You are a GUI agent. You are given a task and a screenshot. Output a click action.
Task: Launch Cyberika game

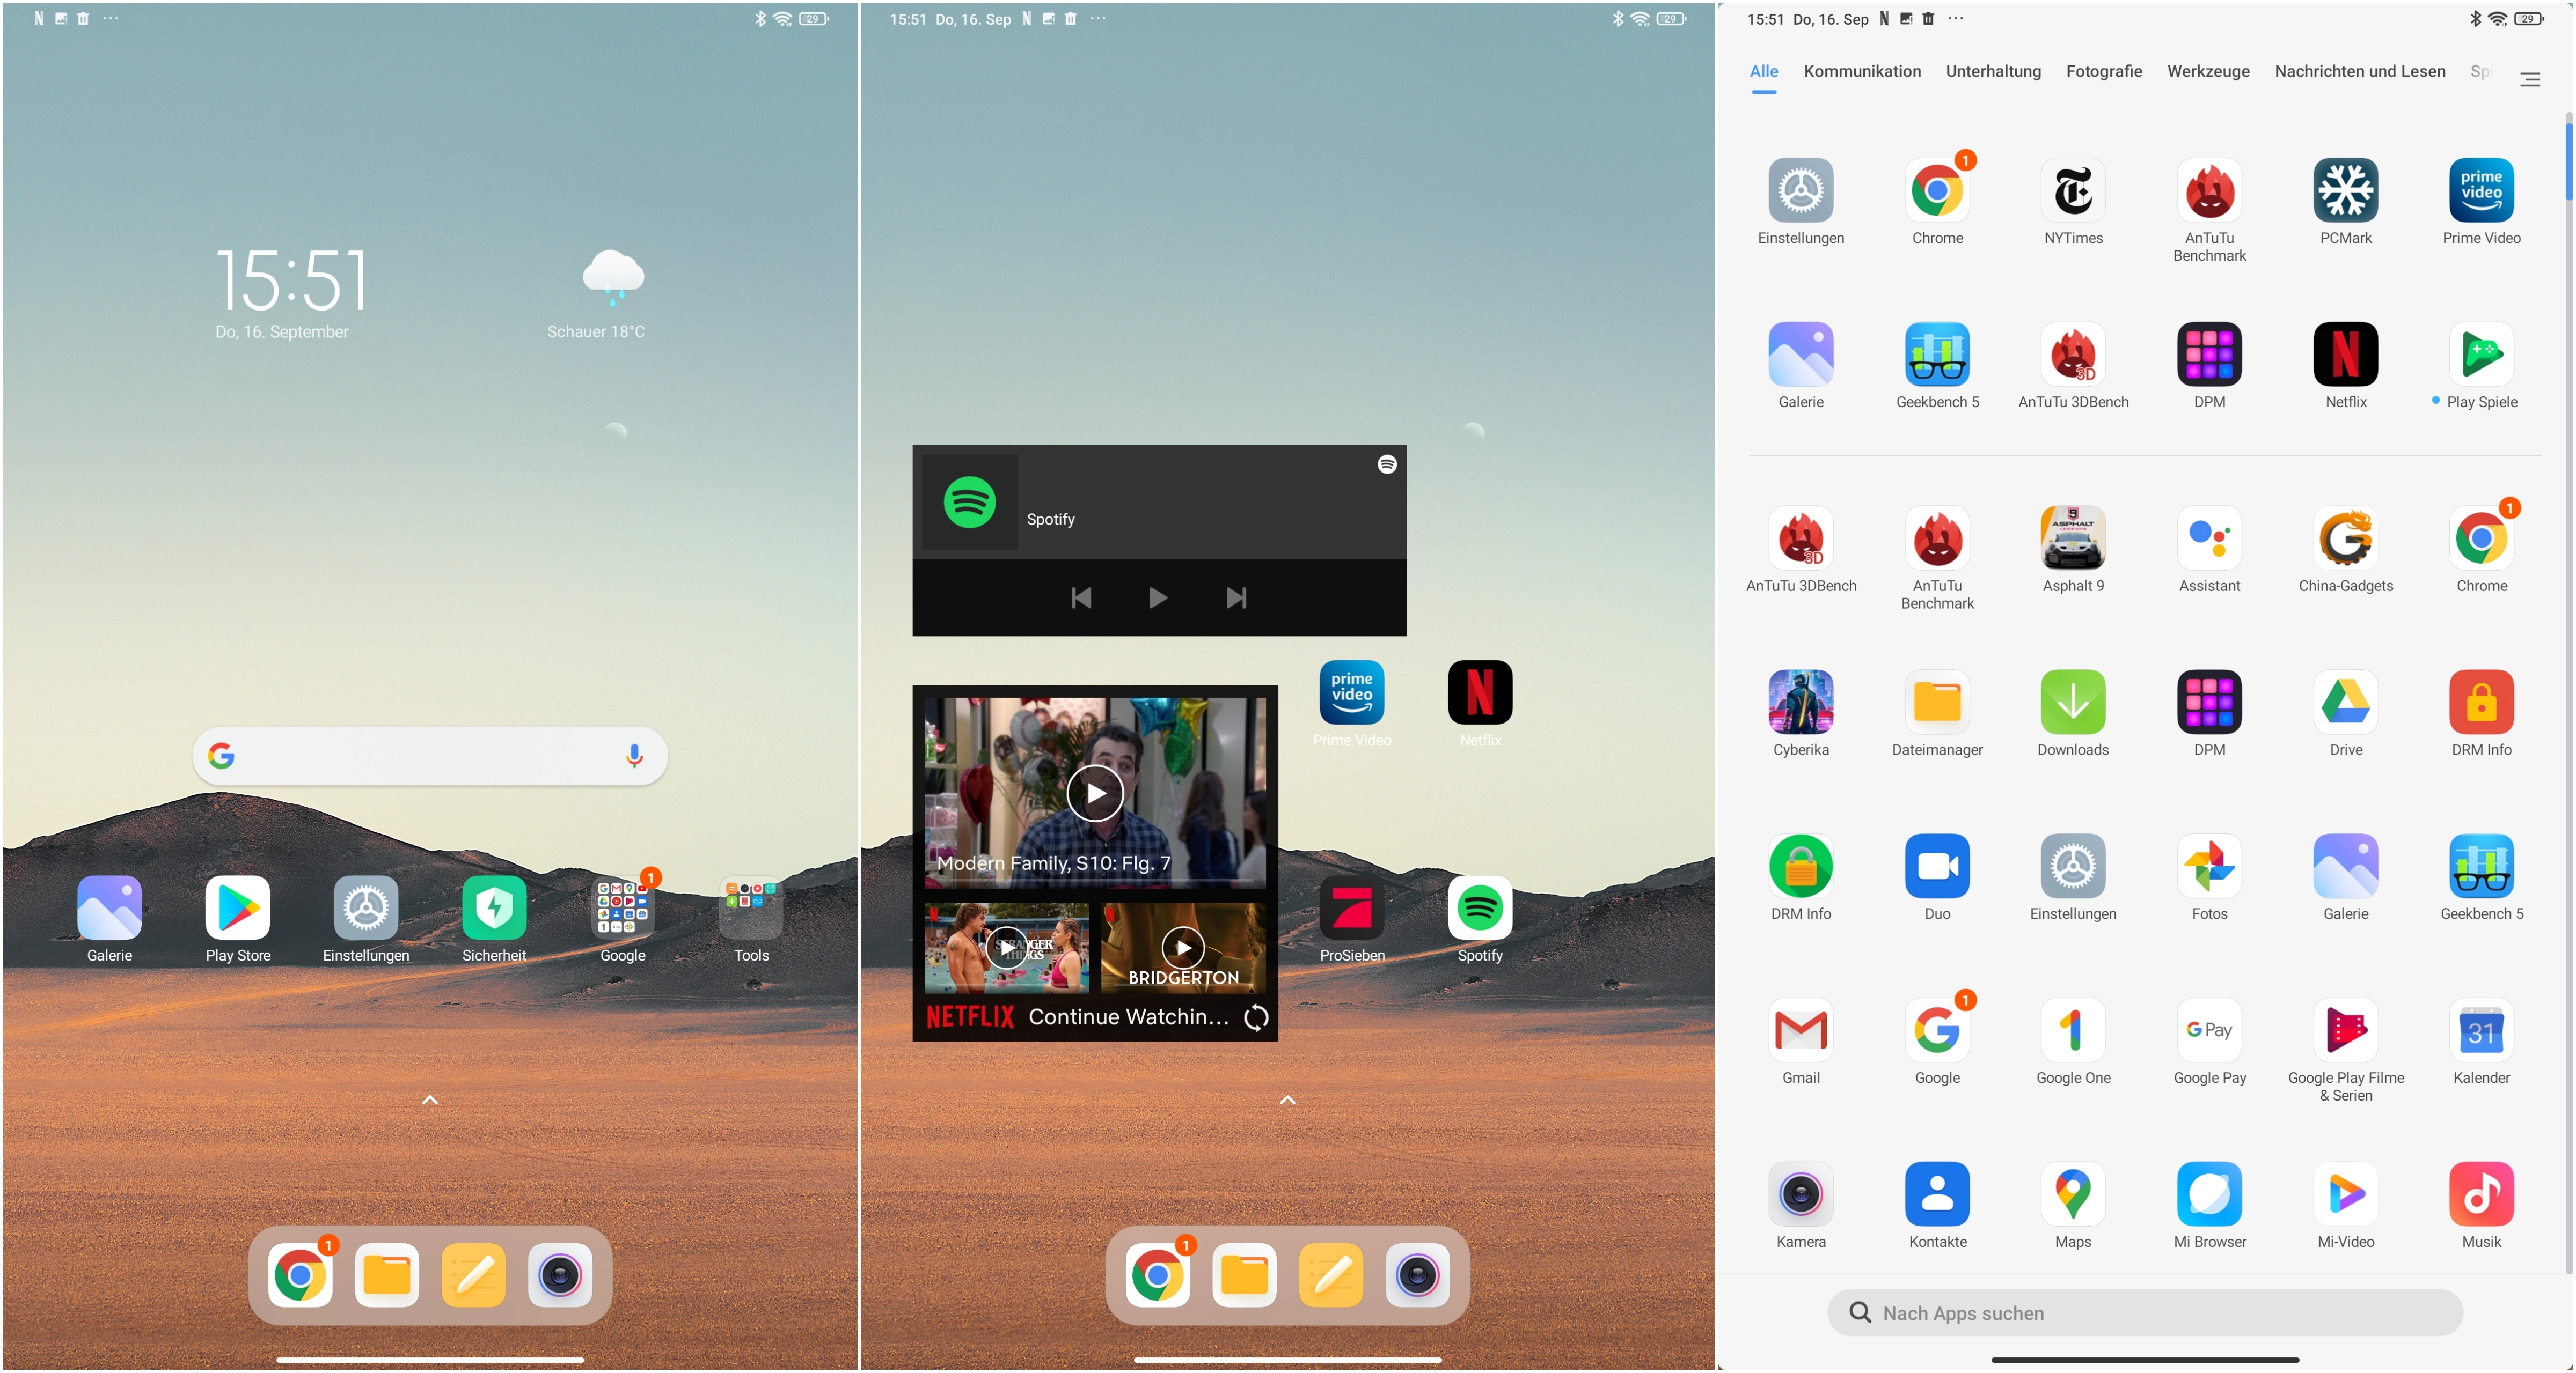tap(1801, 702)
